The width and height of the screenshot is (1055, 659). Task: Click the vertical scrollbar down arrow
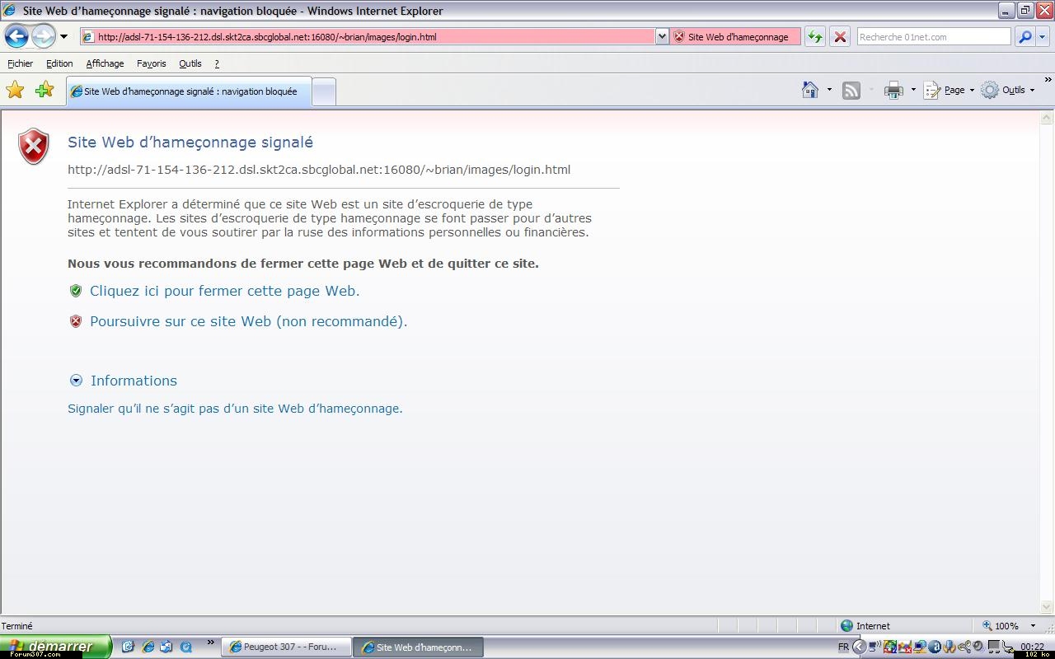[1047, 608]
